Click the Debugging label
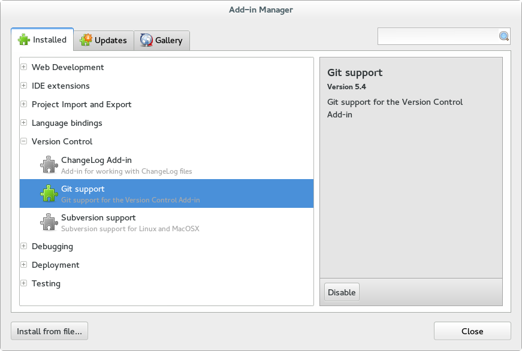The image size is (522, 351). [52, 247]
